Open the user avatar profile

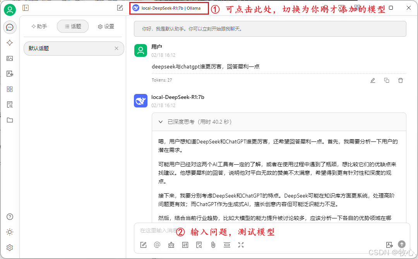10,10
